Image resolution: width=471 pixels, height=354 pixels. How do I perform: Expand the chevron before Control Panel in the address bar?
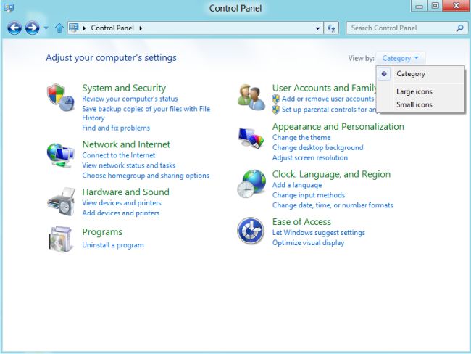pos(84,28)
